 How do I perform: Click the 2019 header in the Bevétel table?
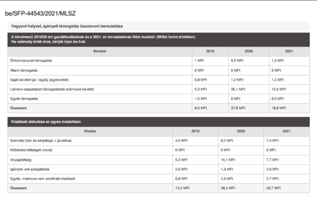210,51
